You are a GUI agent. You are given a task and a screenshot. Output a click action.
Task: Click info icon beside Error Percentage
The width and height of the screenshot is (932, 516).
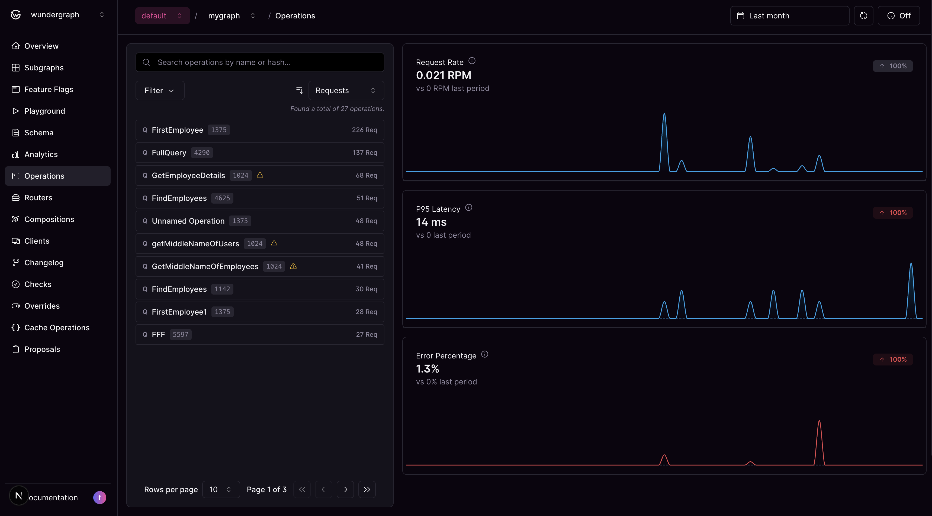pyautogui.click(x=485, y=354)
